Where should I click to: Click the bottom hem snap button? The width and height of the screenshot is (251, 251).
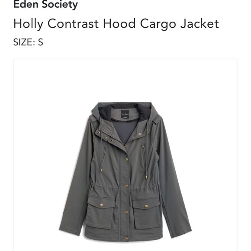[x=126, y=238]
